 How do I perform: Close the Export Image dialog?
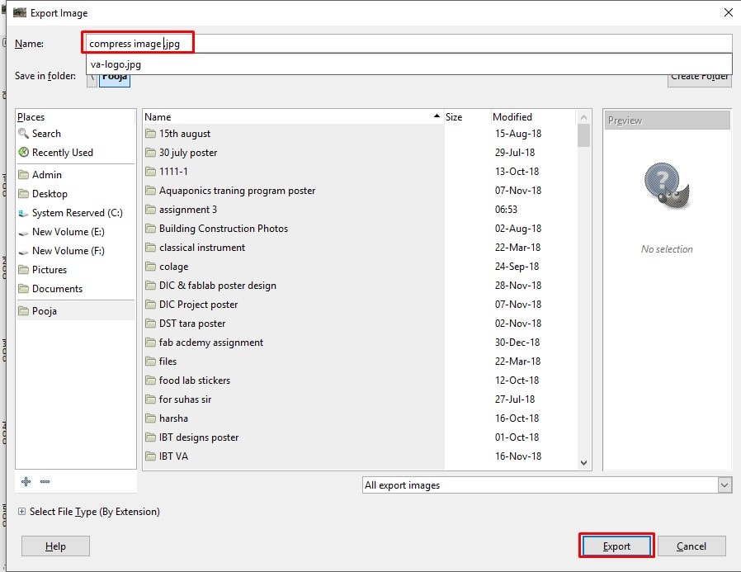(x=729, y=12)
